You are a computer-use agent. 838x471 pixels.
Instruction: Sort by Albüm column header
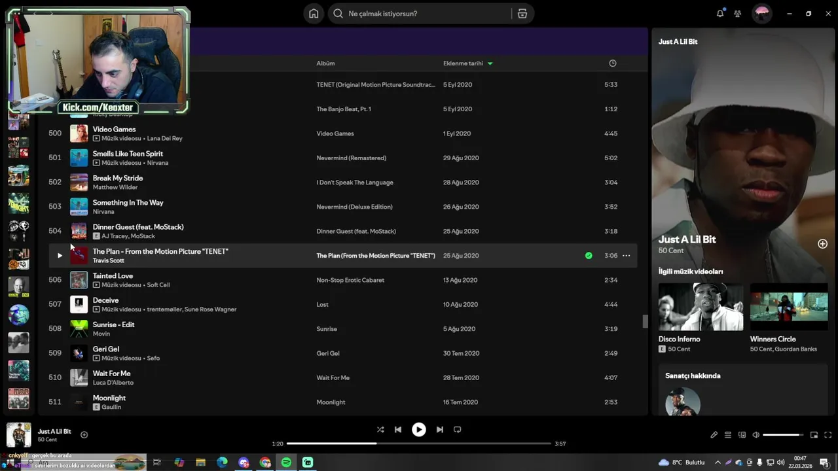(x=325, y=63)
